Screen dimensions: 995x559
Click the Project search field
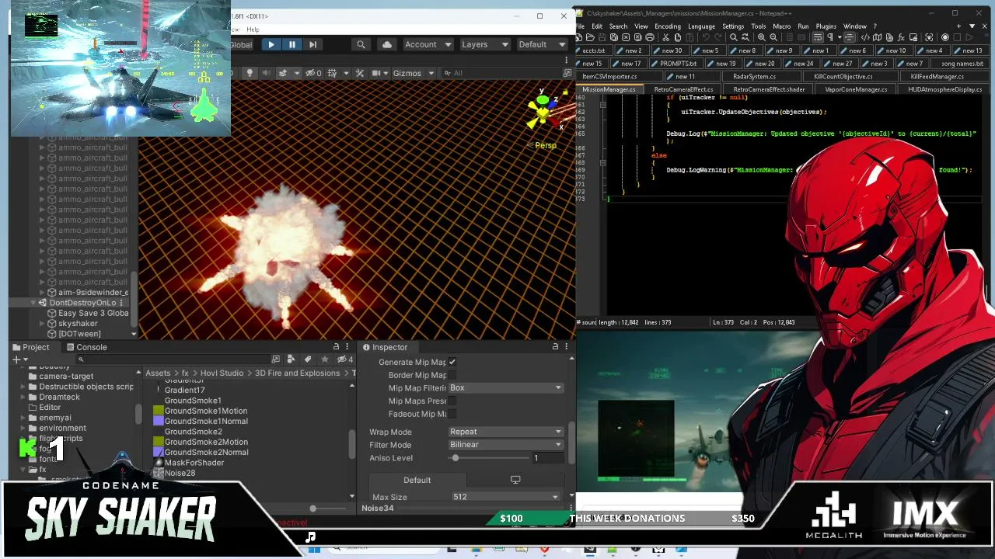(175, 359)
